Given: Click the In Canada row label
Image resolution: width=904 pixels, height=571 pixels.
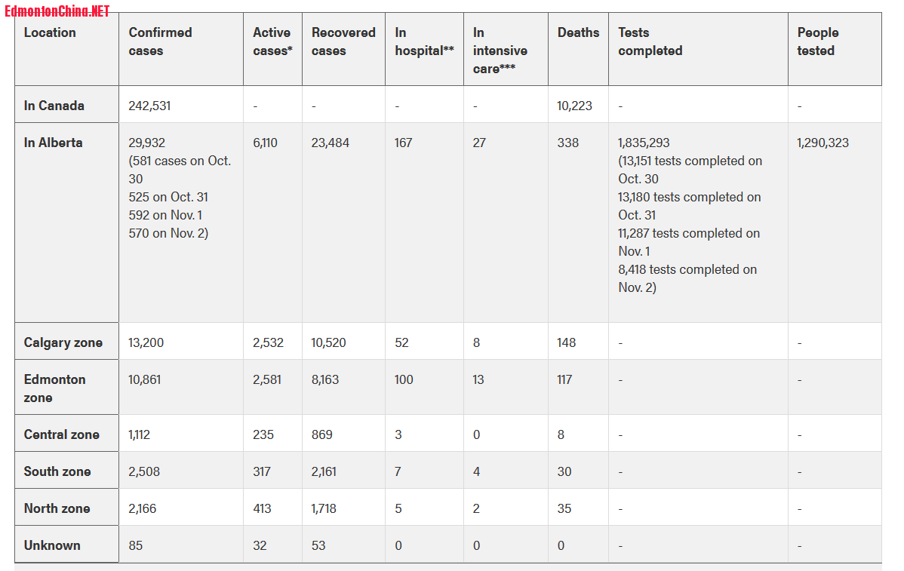Looking at the screenshot, I should point(54,106).
